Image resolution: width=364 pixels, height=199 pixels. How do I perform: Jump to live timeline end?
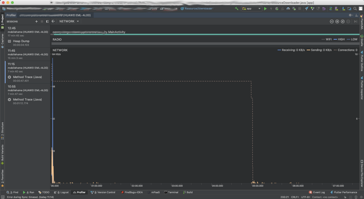(356, 22)
